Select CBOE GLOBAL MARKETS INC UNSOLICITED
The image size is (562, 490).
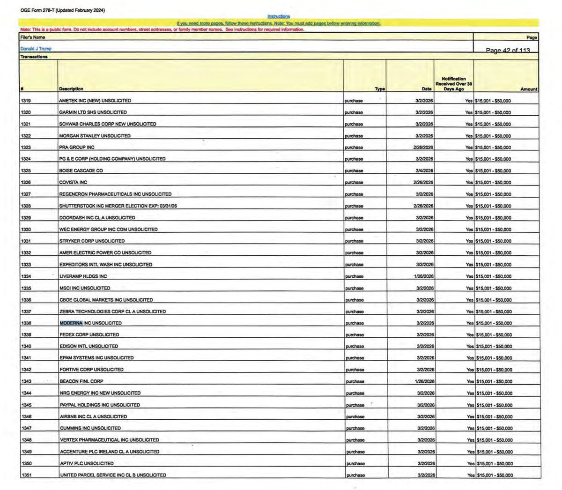106,300
